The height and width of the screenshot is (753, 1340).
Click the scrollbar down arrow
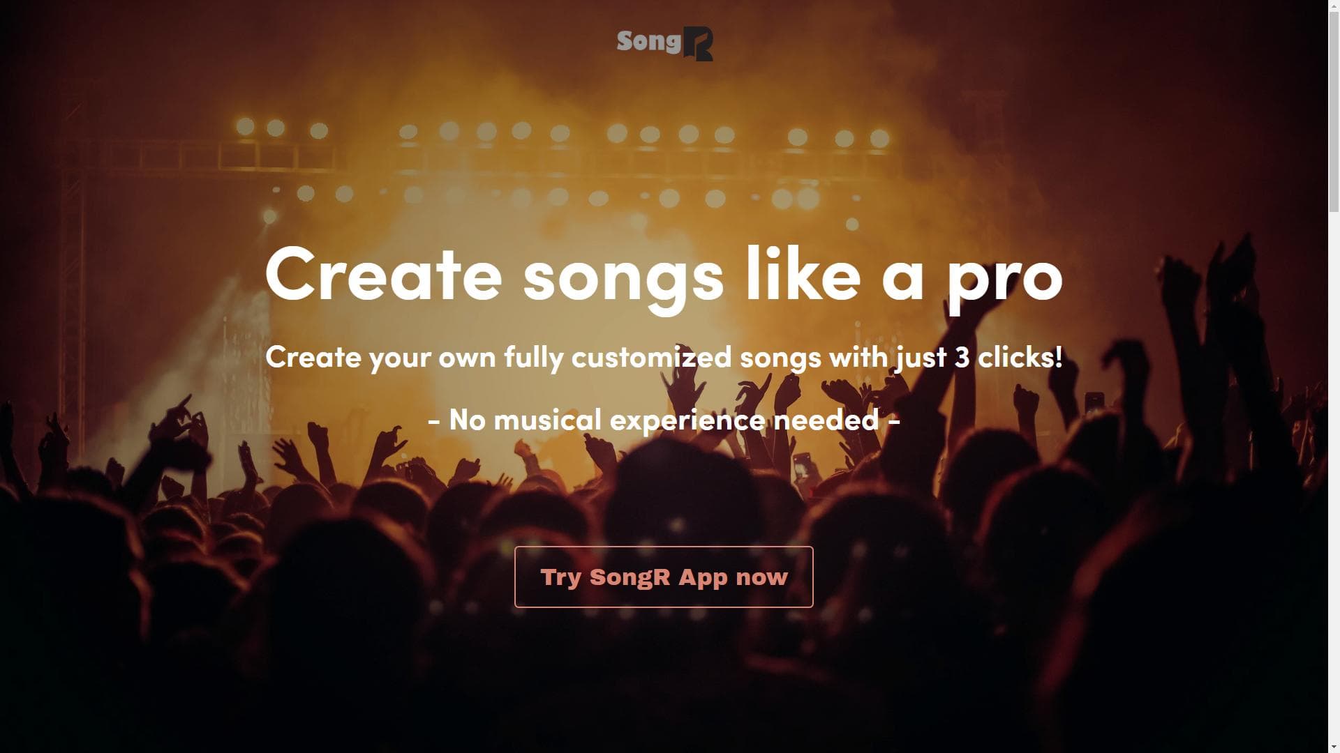coord(1334,747)
